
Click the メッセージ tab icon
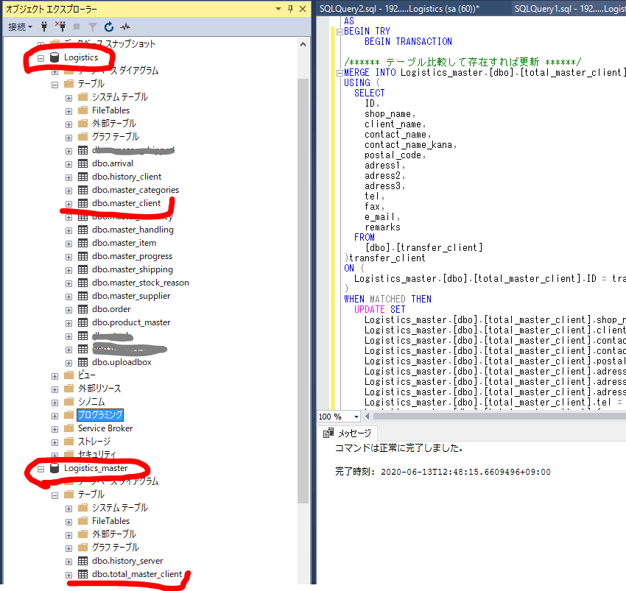coord(328,433)
